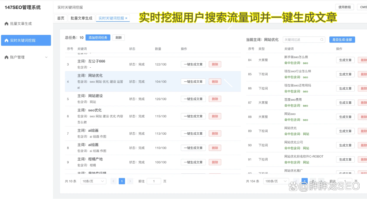The image size is (367, 199).
Task: Open the 10条/页 page size dropdown
Action: pyautogui.click(x=93, y=181)
